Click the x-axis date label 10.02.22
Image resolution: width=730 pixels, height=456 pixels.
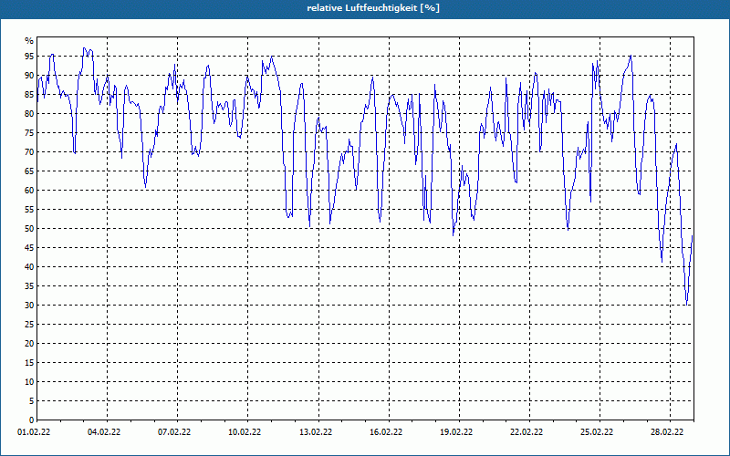(x=245, y=432)
